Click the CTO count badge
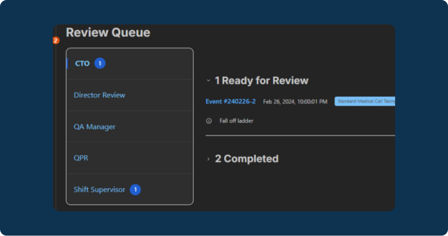 100,63
